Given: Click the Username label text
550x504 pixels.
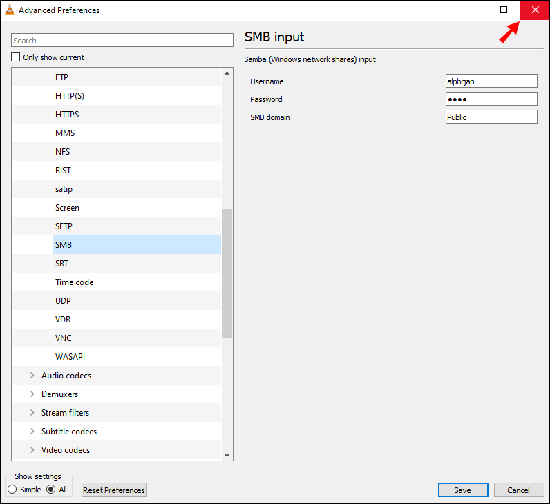Looking at the screenshot, I should point(267,81).
